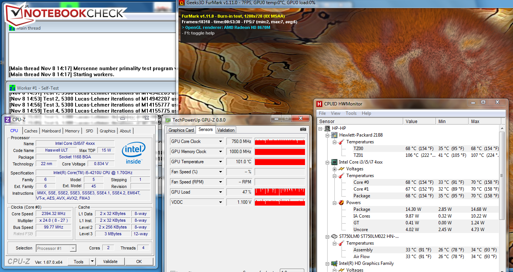Collapse the Intel(R) HD Graphics Family node
The height and width of the screenshot is (272, 513).
328,263
